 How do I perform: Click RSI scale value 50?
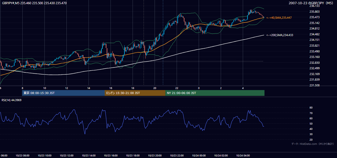311,124
